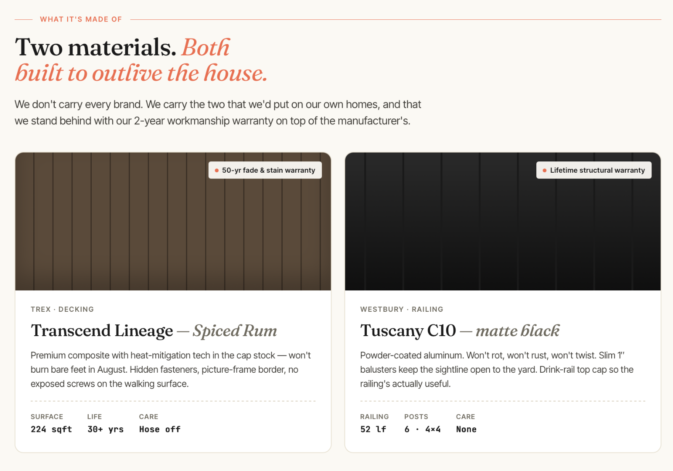Click the 'Transcend Lineage — Spiced Rum' title
673x471 pixels.
pyautogui.click(x=154, y=331)
